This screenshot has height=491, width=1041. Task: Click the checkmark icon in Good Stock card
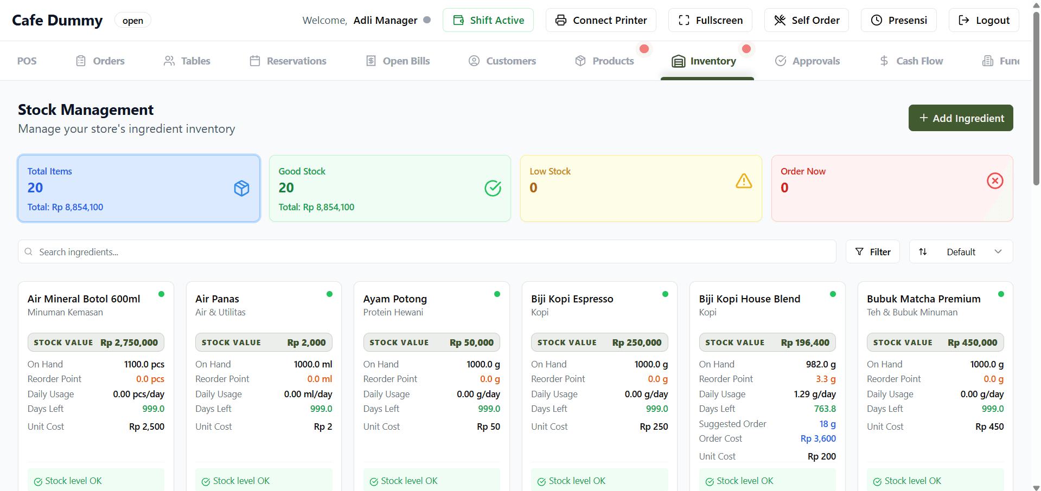(493, 188)
